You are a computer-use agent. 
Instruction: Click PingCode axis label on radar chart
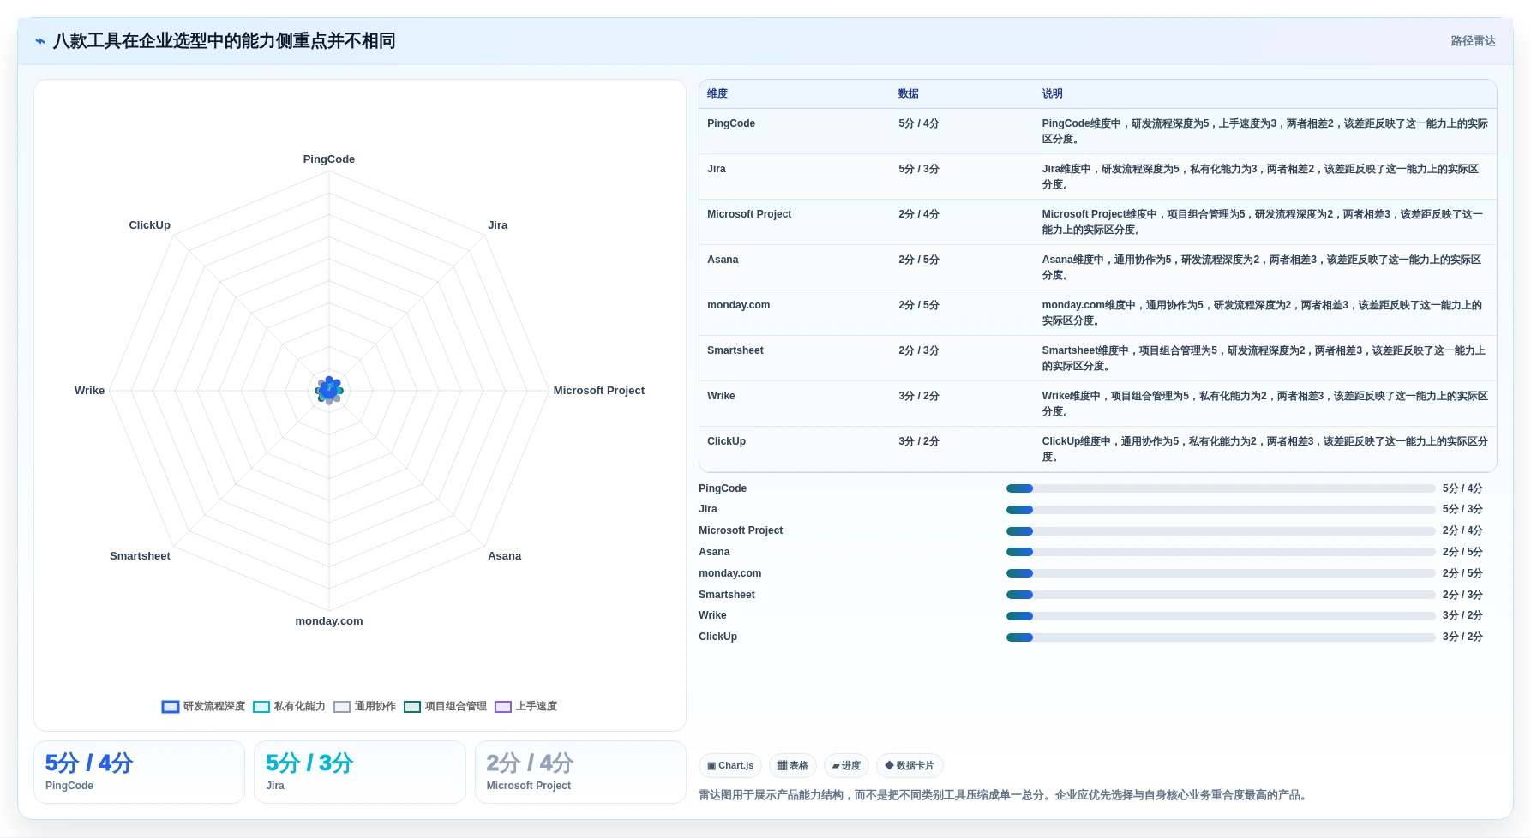coord(329,159)
